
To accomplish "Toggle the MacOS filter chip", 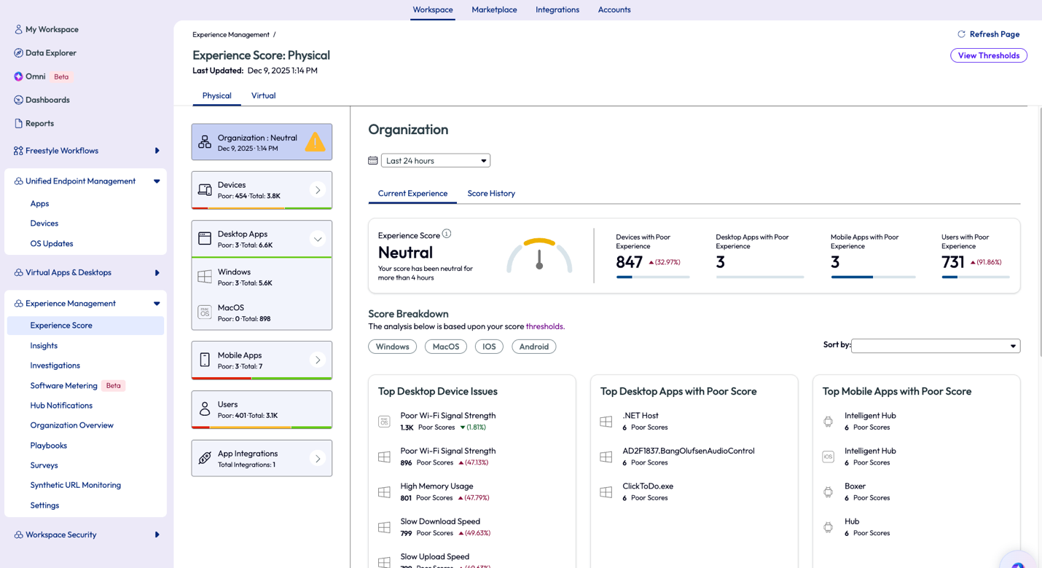I will (x=445, y=347).
